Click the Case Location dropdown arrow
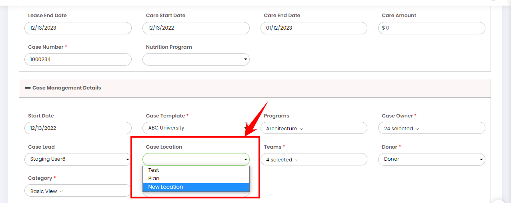Viewport: 511px width, 203px height. point(245,159)
